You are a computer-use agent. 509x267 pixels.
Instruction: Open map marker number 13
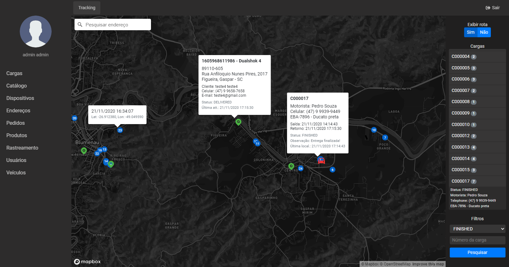pos(104,149)
